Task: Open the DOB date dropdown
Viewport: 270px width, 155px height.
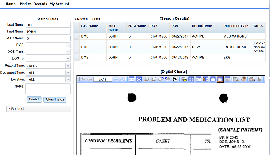Action: point(68,45)
